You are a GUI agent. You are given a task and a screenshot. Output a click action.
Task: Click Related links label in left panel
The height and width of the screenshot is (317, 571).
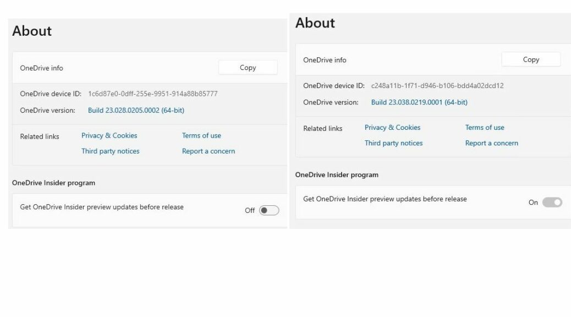tap(39, 136)
